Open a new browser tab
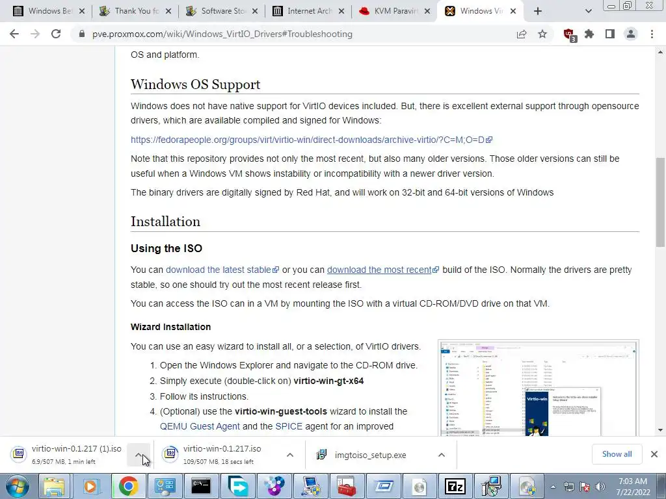The width and height of the screenshot is (666, 499). coord(538,11)
